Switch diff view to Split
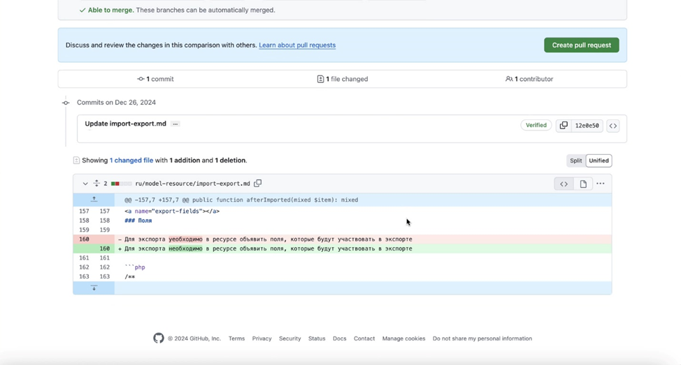 pos(576,161)
